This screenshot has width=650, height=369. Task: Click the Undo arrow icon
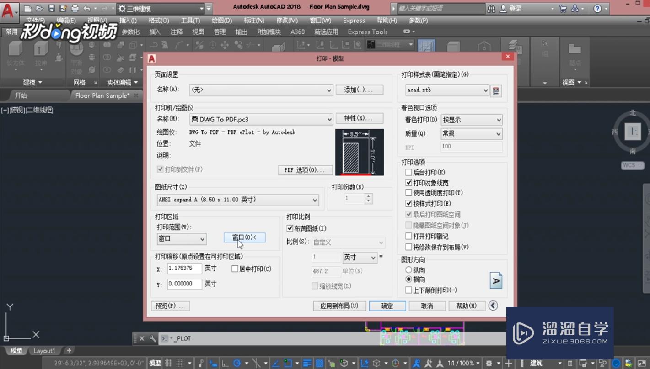click(87, 9)
